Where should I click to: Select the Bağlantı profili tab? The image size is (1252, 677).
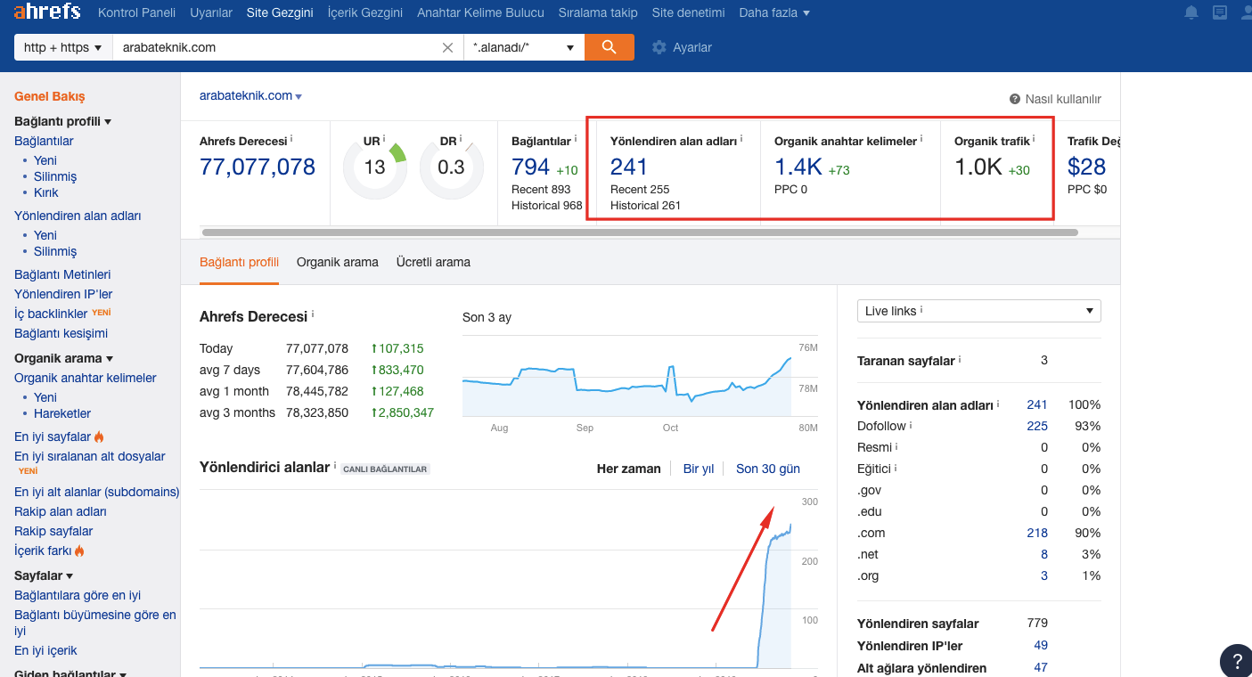coord(239,262)
